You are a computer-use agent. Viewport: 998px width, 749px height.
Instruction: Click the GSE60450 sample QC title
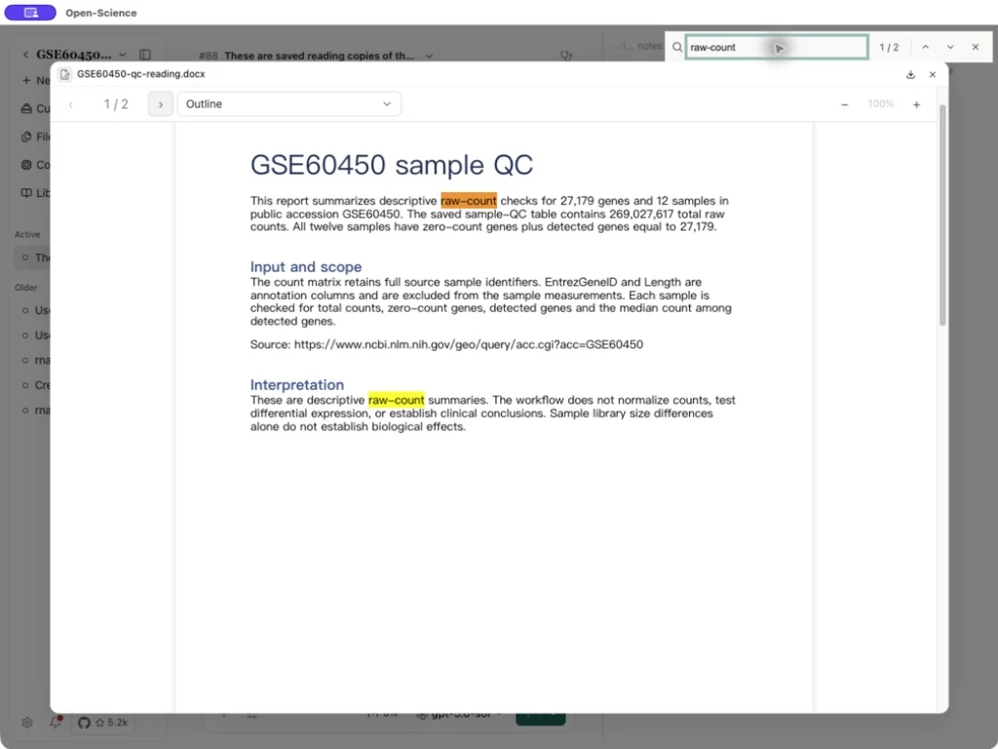click(392, 165)
